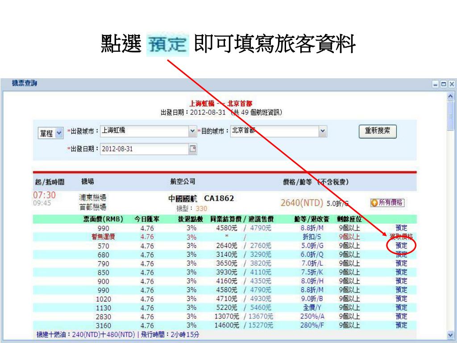Image resolution: width=457 pixels, height=343 pixels.
Task: Click the 票面價(RMB) column header
Action: click(x=103, y=219)
